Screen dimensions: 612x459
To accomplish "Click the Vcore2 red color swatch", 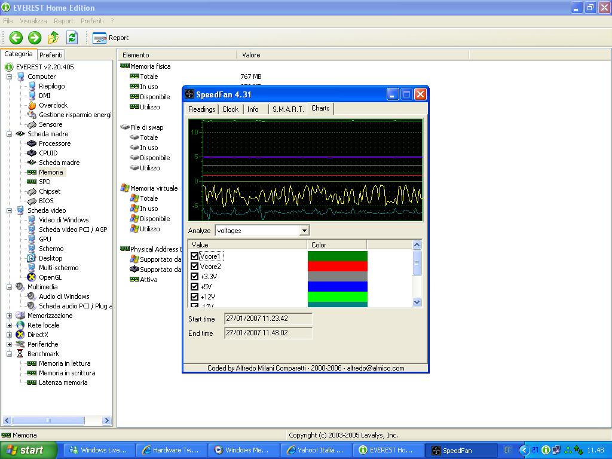I will click(338, 266).
